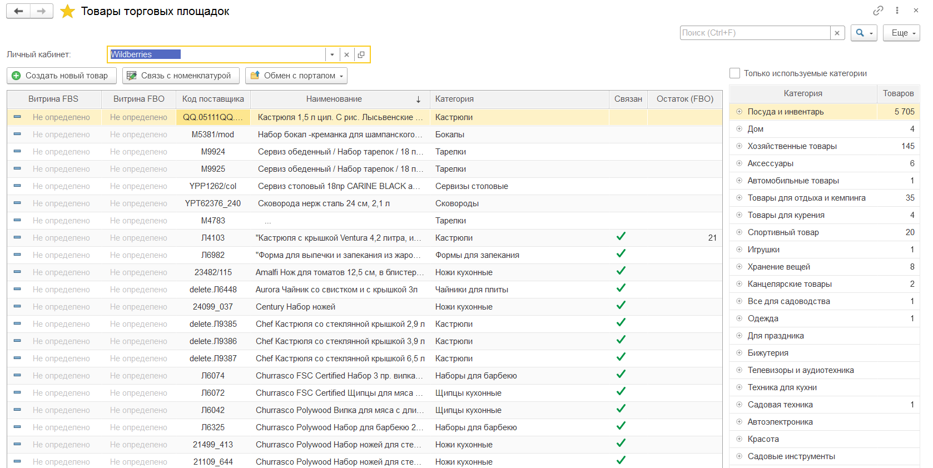
Task: Open the Обмен с порталом dropdown
Action: click(296, 76)
